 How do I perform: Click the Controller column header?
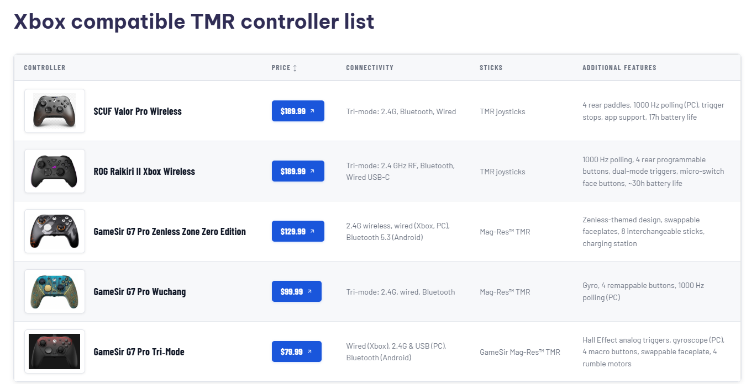click(45, 68)
